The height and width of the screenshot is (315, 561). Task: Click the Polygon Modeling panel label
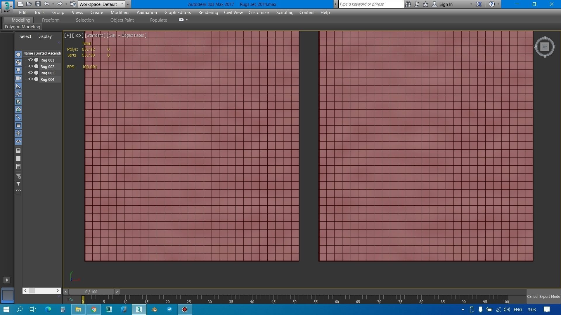click(x=22, y=27)
